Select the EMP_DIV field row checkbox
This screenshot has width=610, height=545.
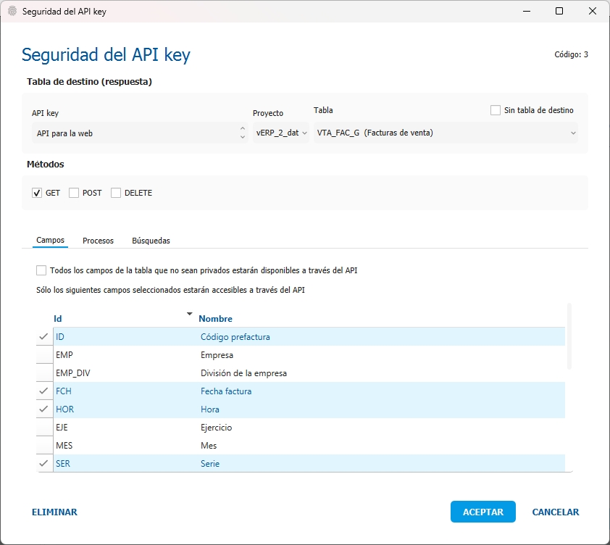(44, 373)
